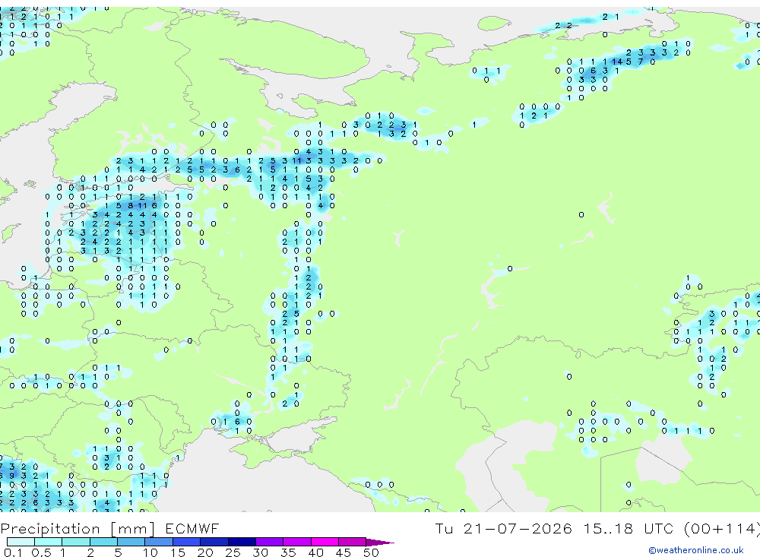
Task: Click the "45" legend scale label
Action: 344,552
